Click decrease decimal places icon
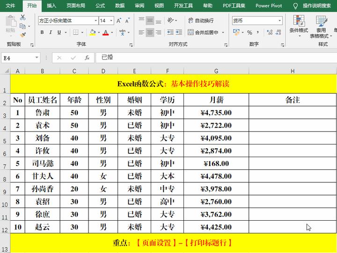Screen dimensions: 337x253 (278, 32)
